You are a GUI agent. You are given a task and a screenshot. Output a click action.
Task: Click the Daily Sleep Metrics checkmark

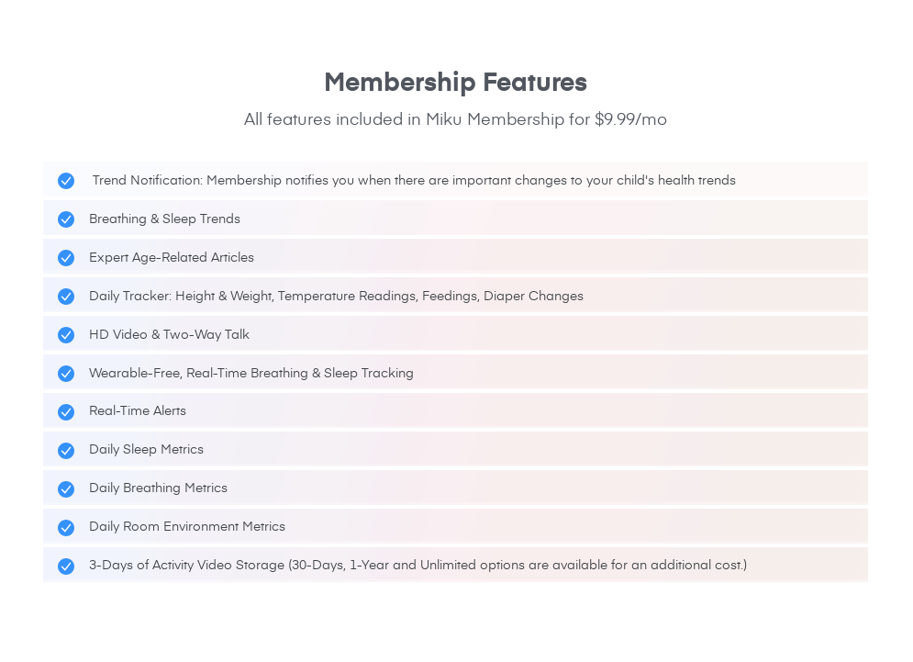(66, 451)
